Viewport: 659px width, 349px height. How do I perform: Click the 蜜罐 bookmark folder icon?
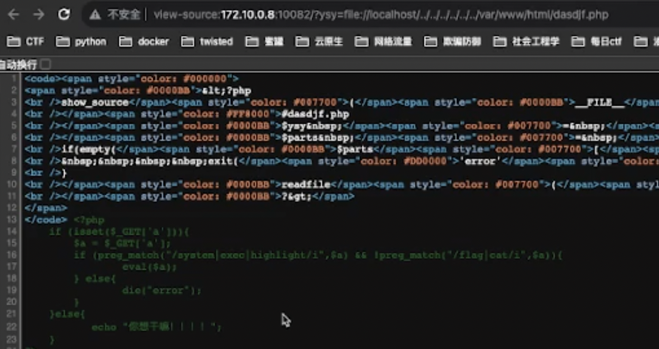pyautogui.click(x=252, y=41)
